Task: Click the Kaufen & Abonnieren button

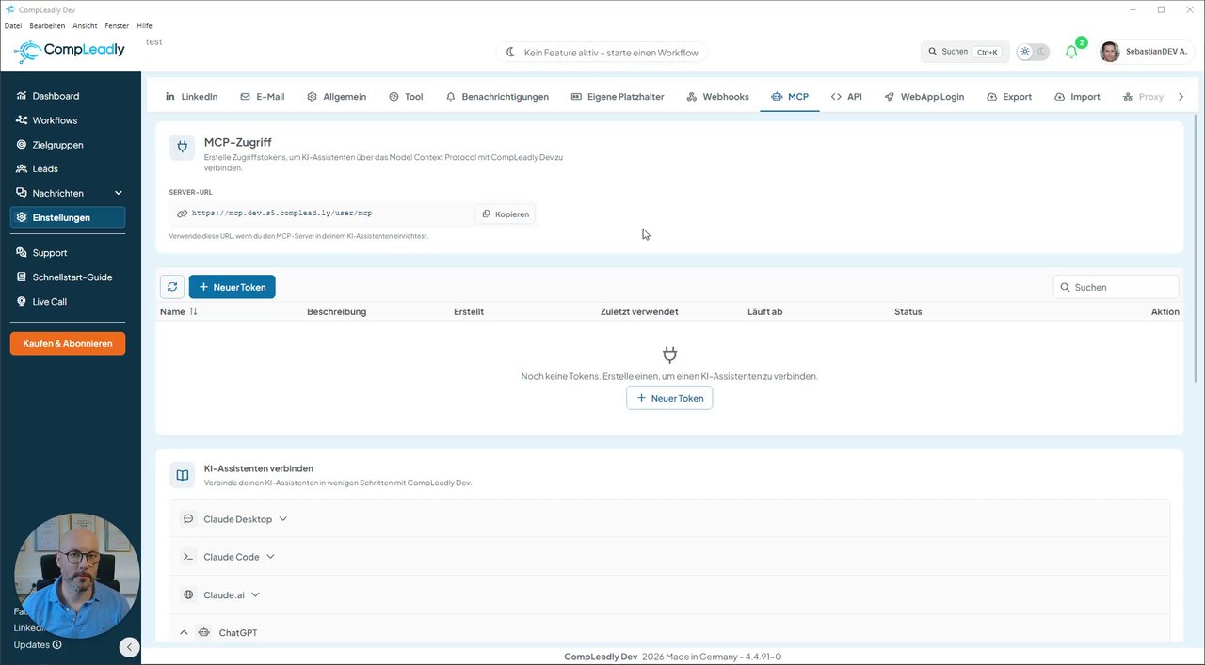Action: 68,343
